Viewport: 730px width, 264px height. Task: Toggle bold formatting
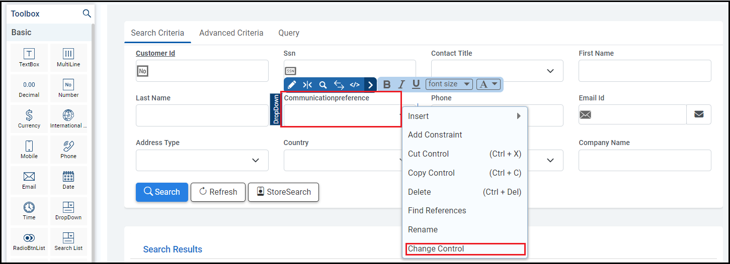pyautogui.click(x=387, y=84)
